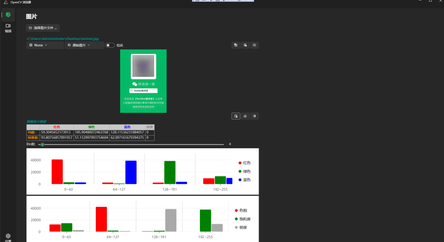Click the 灰度 column header in statistics table

point(150,127)
